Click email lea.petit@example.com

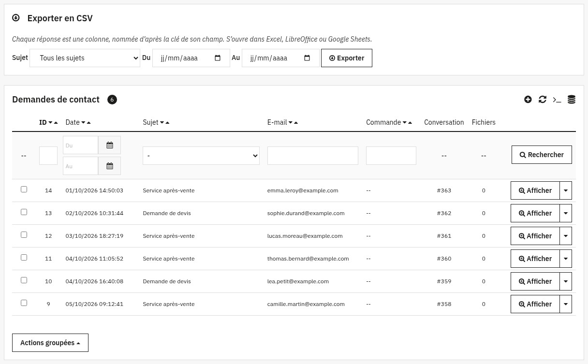298,281
